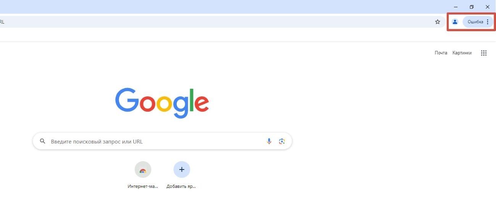This screenshot has height=208, width=496.
Task: Open the Интернет-магазин shortcut tile
Action: tap(143, 170)
